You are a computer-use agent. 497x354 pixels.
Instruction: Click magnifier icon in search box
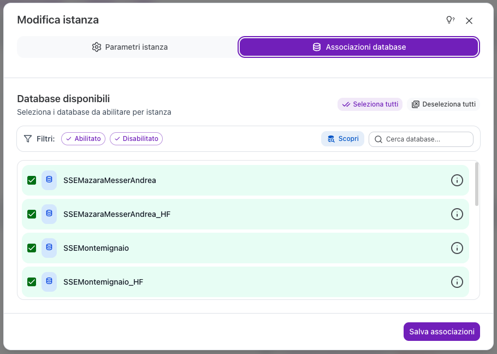tap(378, 139)
